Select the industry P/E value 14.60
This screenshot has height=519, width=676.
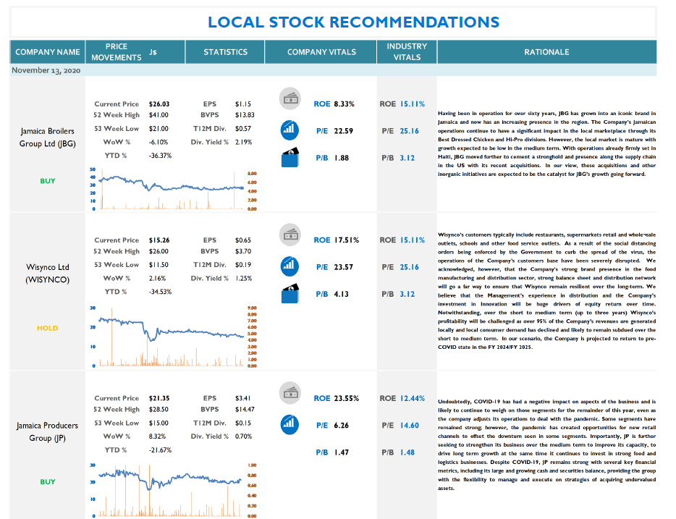(x=409, y=426)
